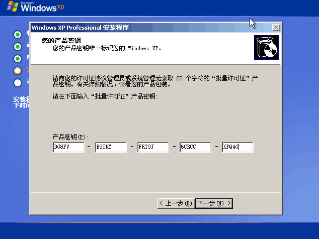319x239 pixels.
Task: Click the 产品密钥(P) field label
Action: click(x=70, y=137)
